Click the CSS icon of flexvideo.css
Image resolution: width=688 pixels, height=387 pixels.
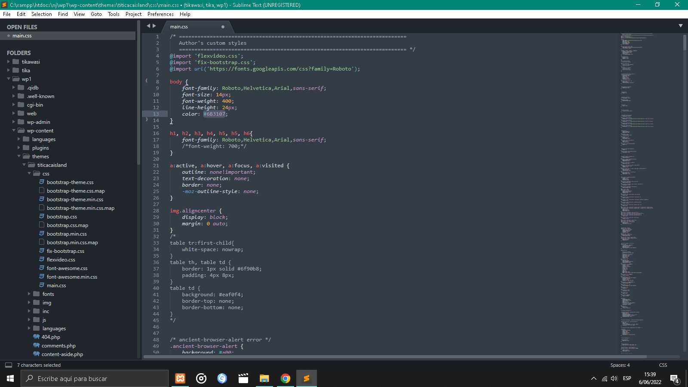coord(42,259)
